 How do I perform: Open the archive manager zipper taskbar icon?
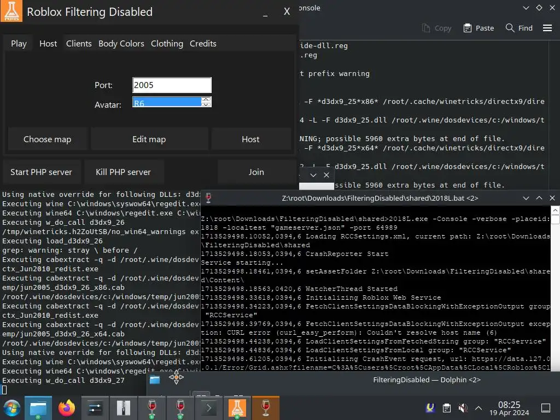pyautogui.click(x=123, y=408)
